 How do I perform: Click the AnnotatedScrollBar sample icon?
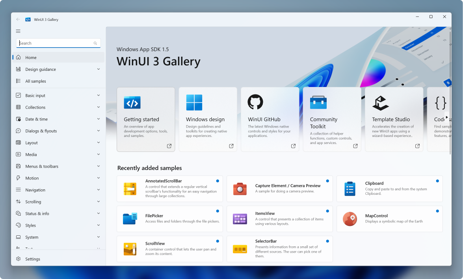point(130,189)
